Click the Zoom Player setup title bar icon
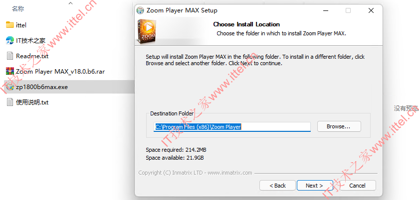Image resolution: width=419 pixels, height=200 pixels. (140, 10)
